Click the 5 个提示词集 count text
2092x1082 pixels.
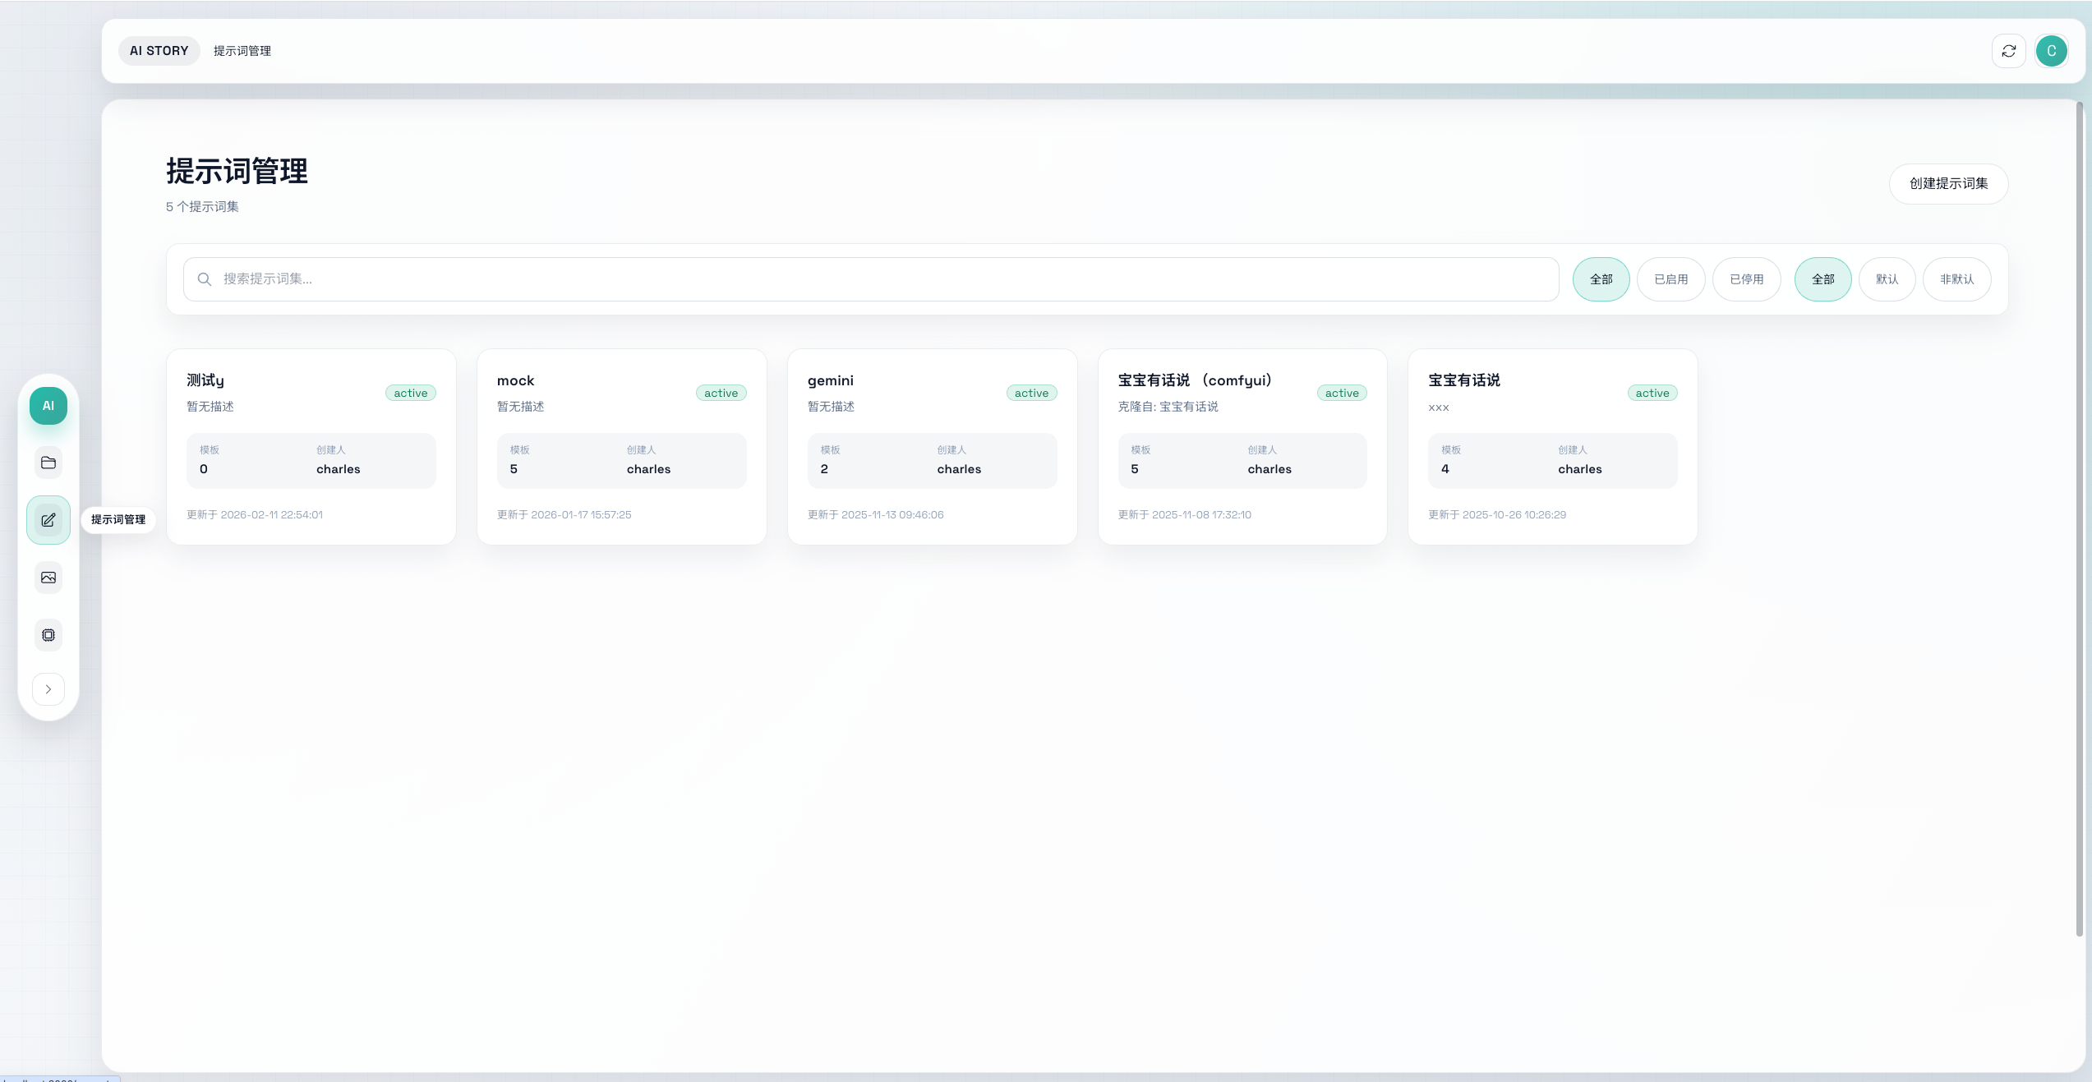(x=202, y=207)
